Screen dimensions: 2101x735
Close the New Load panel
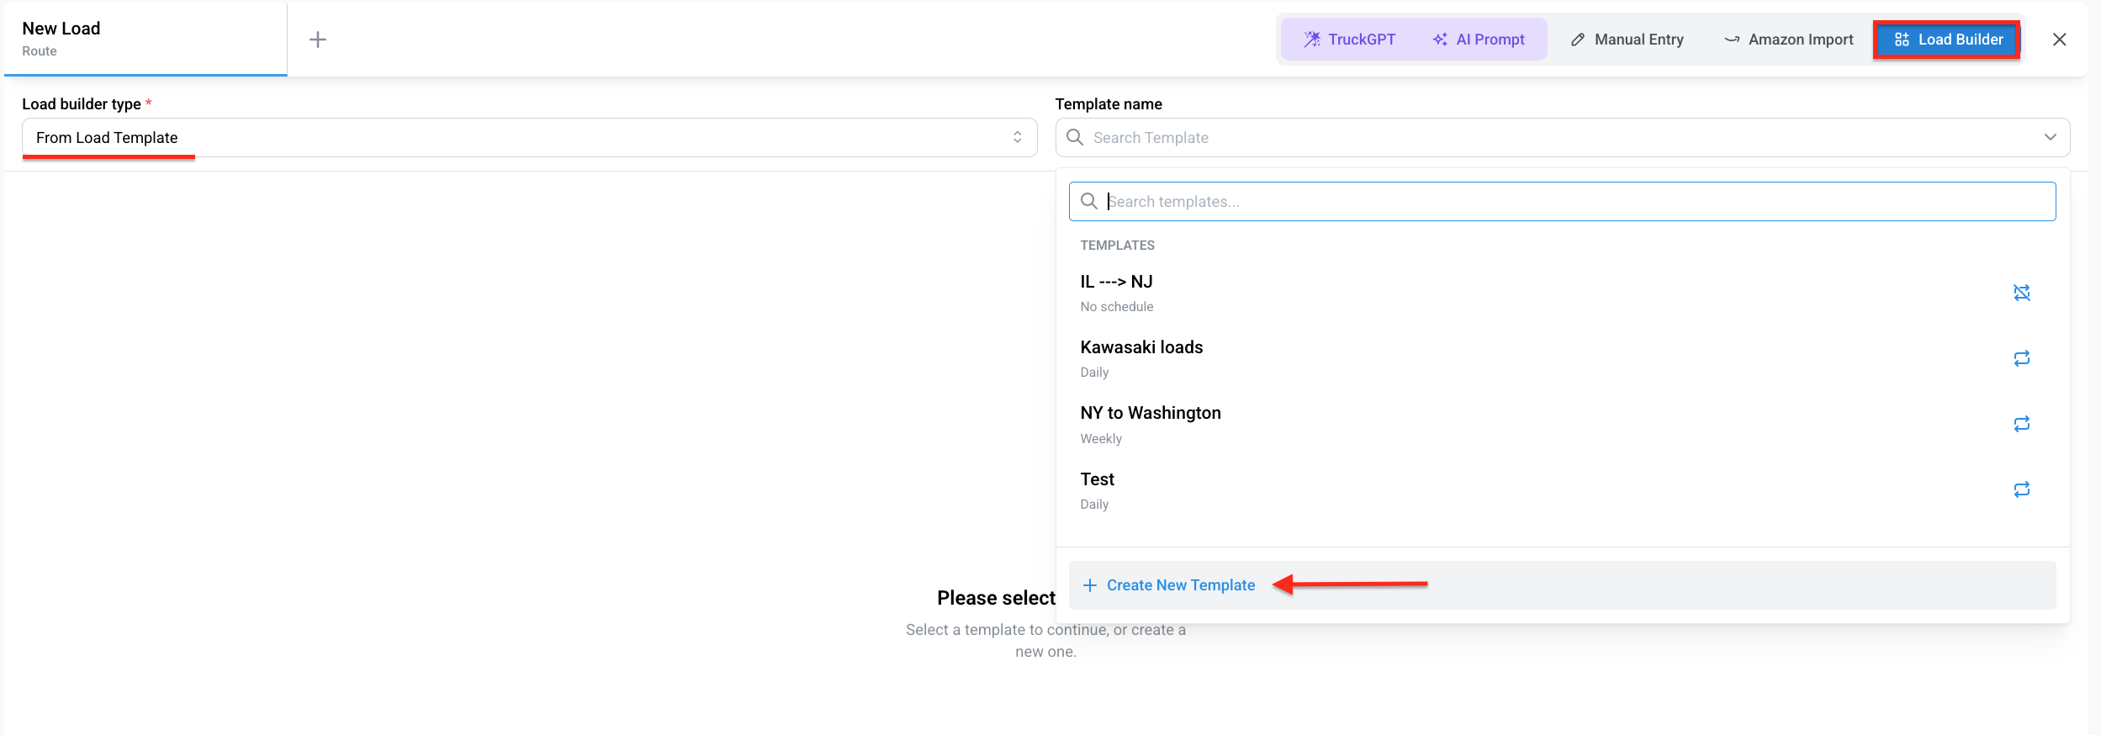2059,40
